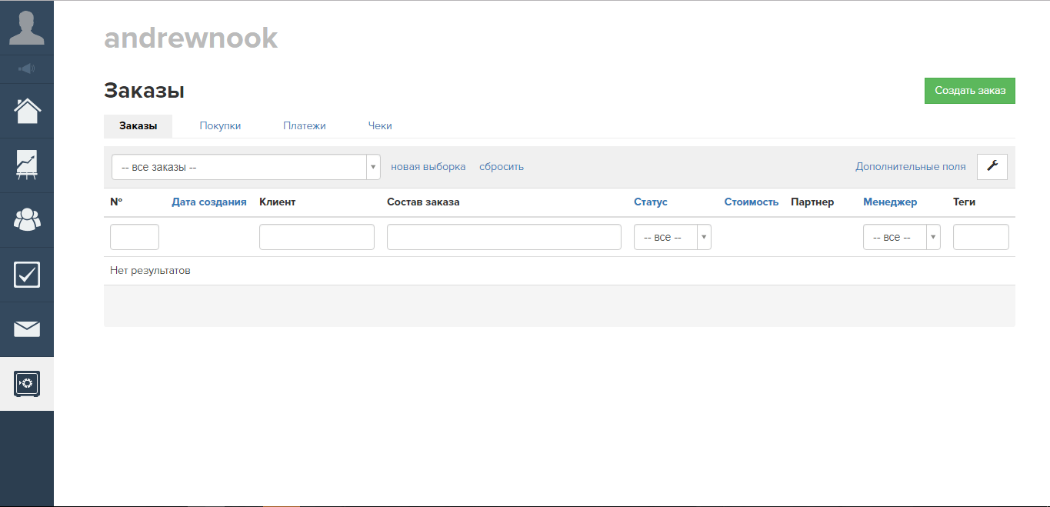Image resolution: width=1050 pixels, height=507 pixels.
Task: Click the megaphone notifications icon
Action: click(x=27, y=69)
